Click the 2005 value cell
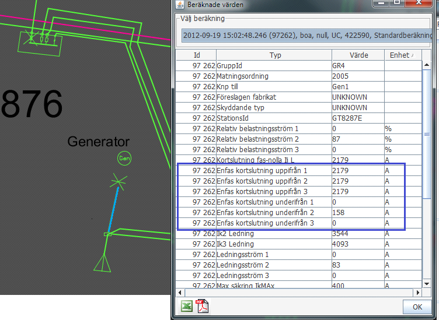The width and height of the screenshot is (439, 320). coord(358,76)
